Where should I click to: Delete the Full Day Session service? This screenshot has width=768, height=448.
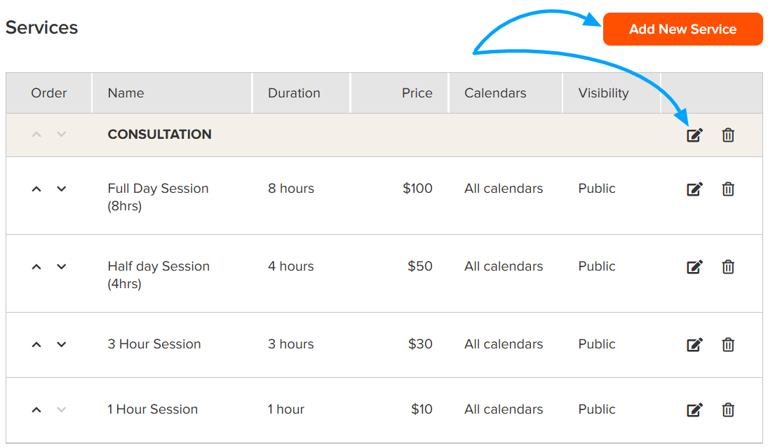[x=728, y=189]
